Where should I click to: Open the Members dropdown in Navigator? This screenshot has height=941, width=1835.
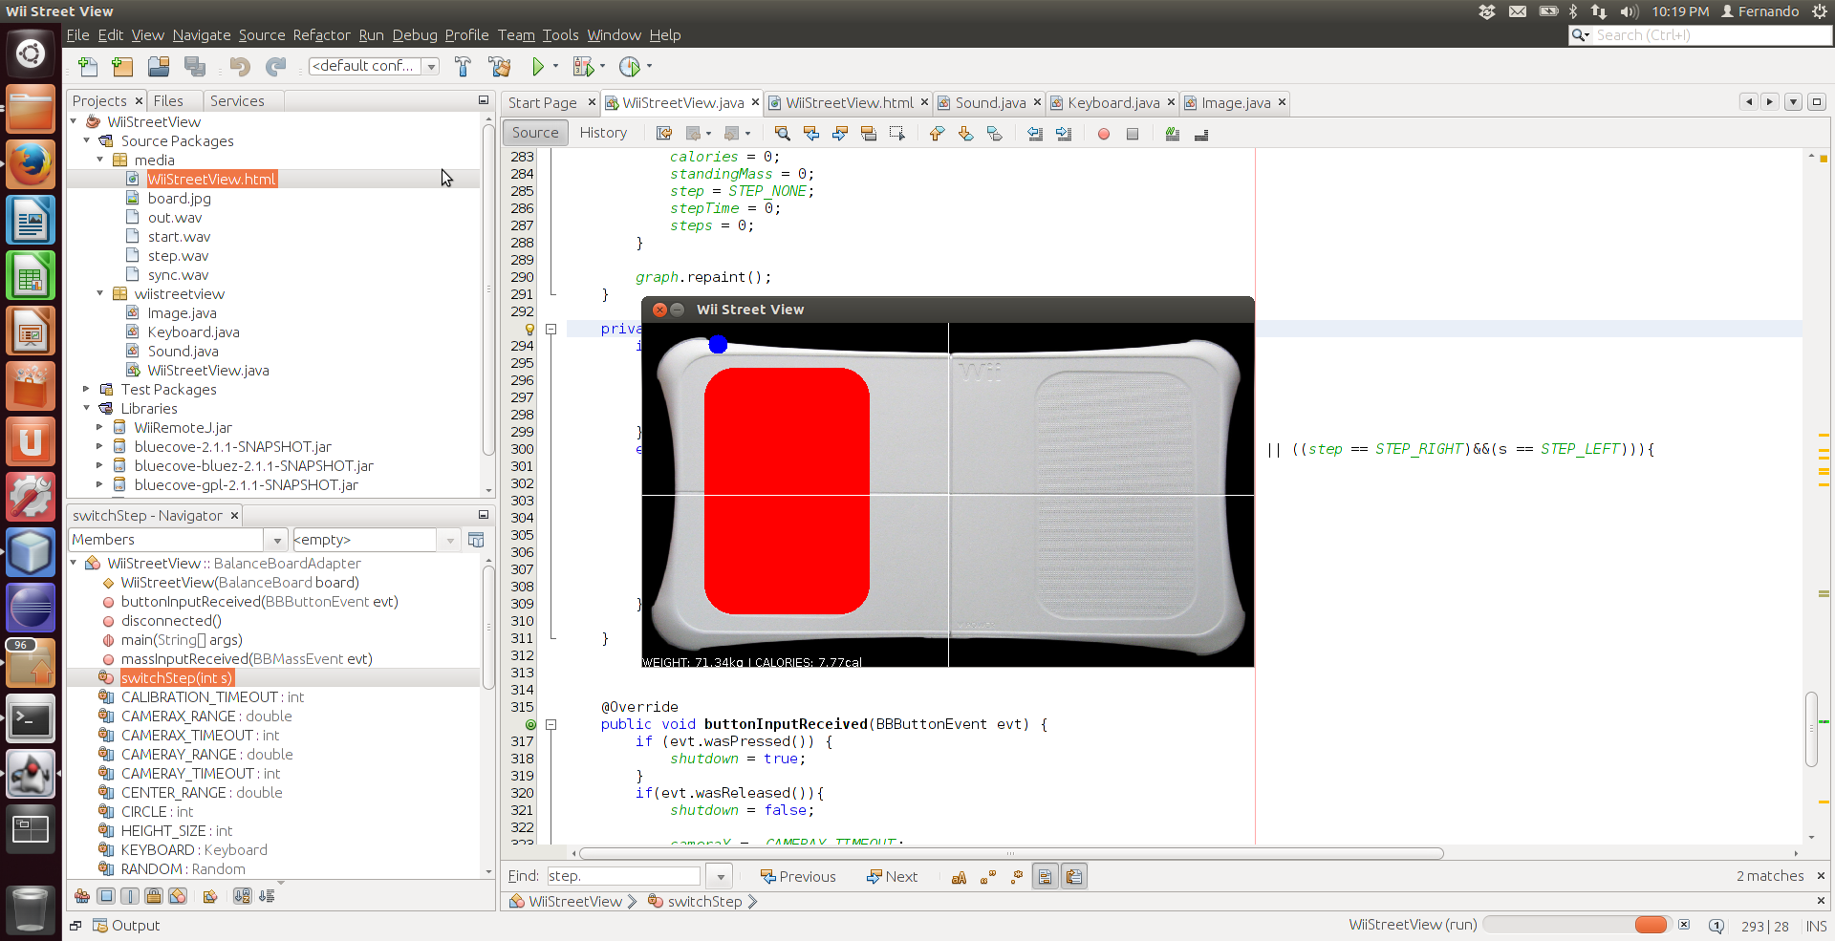(276, 540)
